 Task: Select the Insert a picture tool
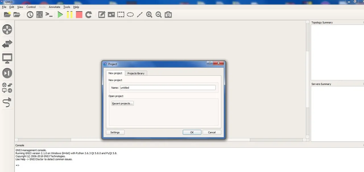pyautogui.click(x=111, y=14)
